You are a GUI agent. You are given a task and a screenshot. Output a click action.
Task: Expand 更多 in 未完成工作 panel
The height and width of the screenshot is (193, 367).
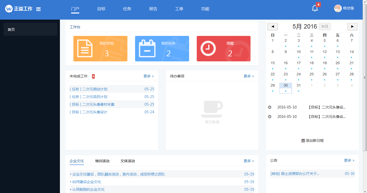(149, 76)
